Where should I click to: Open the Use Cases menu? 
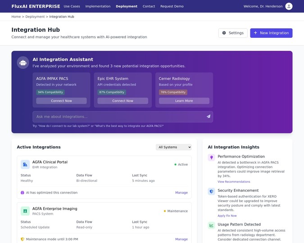pyautogui.click(x=72, y=6)
